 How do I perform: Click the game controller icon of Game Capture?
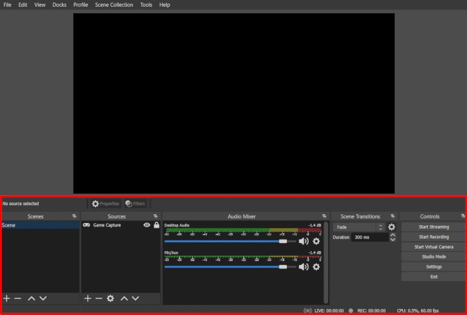pos(86,225)
